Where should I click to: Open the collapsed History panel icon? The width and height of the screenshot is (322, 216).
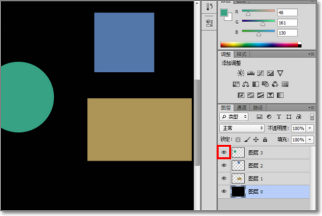[x=209, y=6]
